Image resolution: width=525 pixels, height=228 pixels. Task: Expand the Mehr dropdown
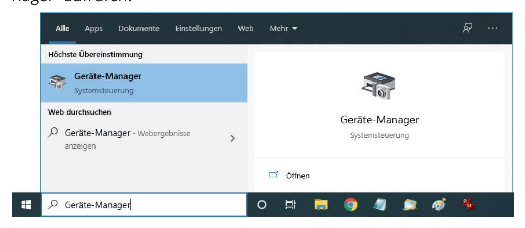tap(283, 29)
